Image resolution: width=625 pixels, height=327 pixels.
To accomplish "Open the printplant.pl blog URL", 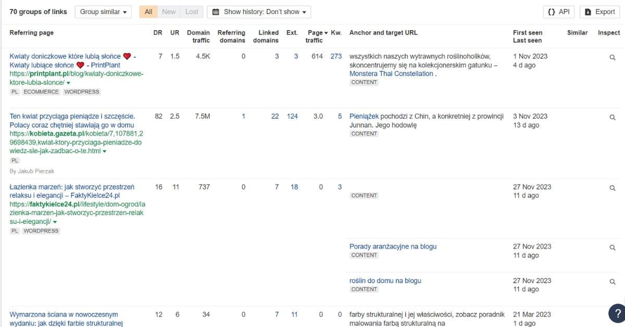I will [x=76, y=78].
